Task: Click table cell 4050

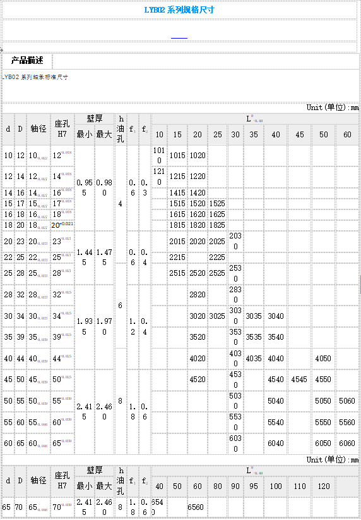Action: (323, 359)
